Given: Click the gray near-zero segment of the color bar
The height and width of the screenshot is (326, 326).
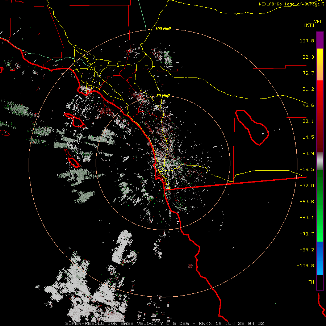Looking at the screenshot, I should point(320,161).
